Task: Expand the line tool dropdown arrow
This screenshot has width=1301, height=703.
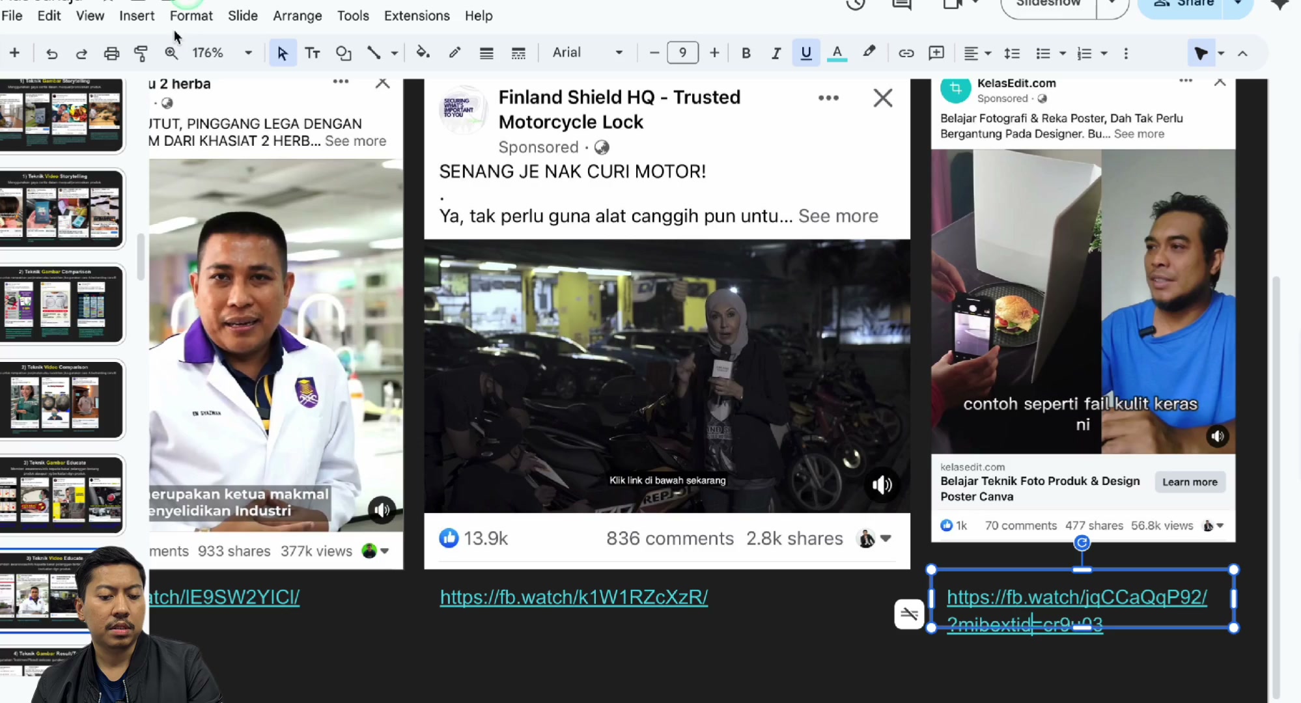Action: click(394, 53)
